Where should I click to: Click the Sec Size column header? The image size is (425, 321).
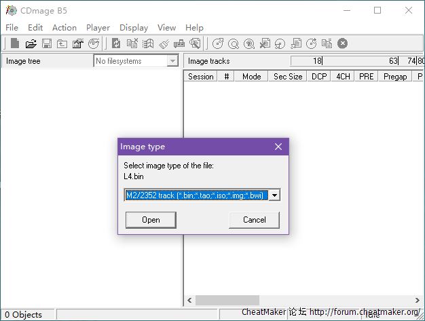point(287,77)
